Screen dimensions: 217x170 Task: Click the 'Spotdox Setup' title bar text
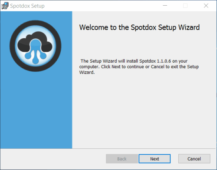click(x=27, y=6)
